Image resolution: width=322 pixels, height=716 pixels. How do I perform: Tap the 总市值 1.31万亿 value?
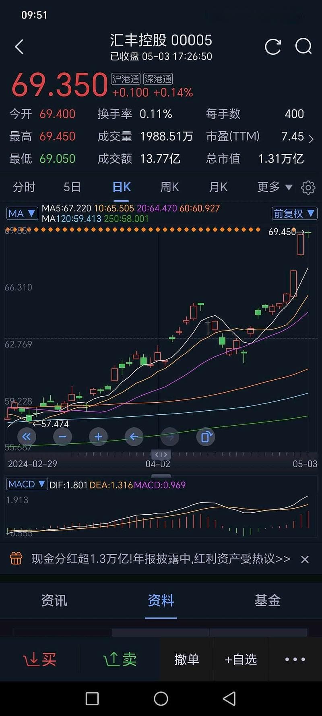tap(281, 159)
